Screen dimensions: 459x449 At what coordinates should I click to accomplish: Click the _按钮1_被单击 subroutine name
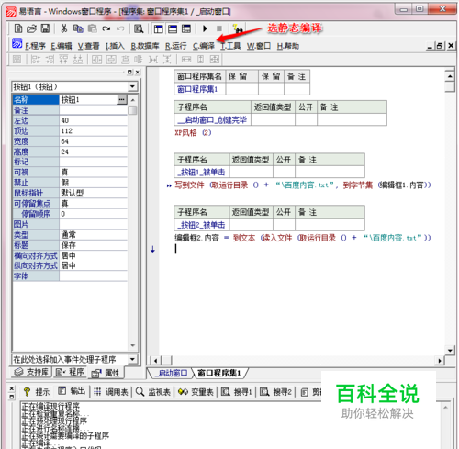[x=201, y=173]
